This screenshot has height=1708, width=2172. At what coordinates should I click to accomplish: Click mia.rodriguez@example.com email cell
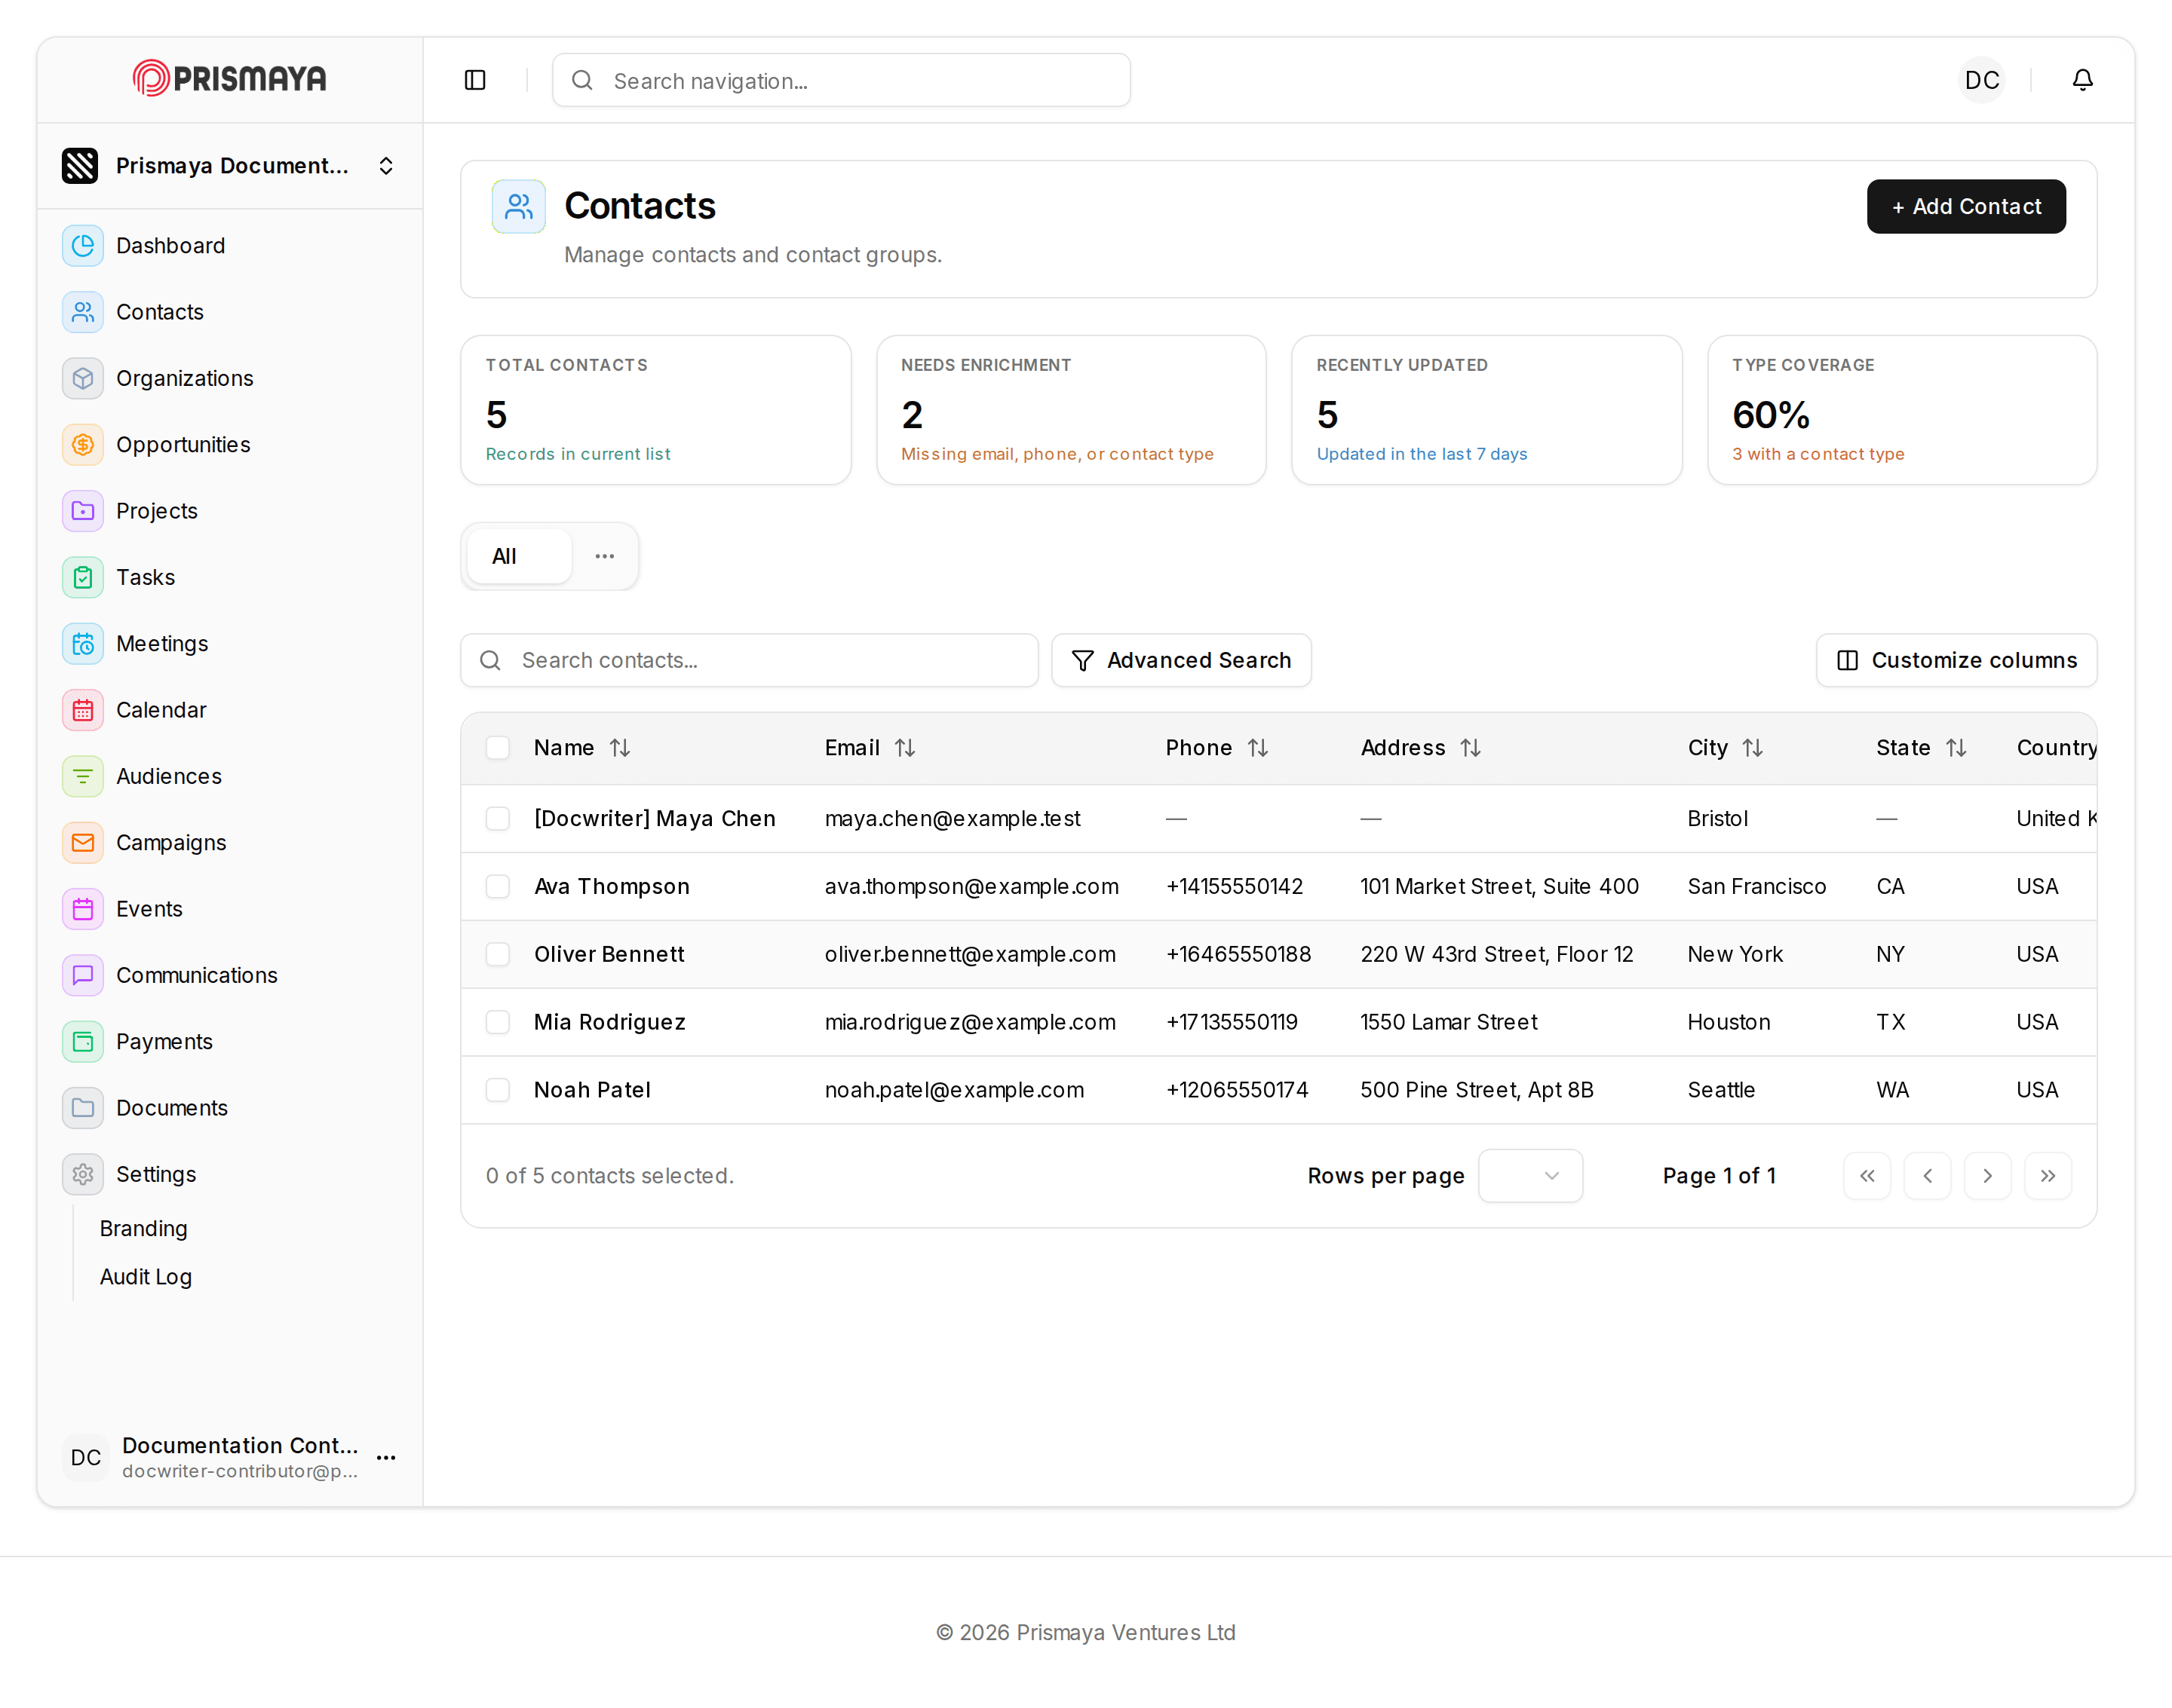point(969,1022)
